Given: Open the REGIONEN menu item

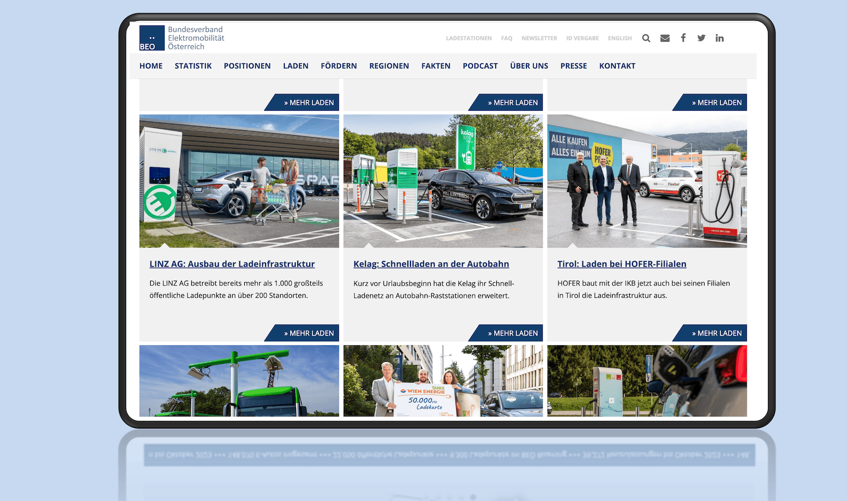Looking at the screenshot, I should (x=389, y=66).
